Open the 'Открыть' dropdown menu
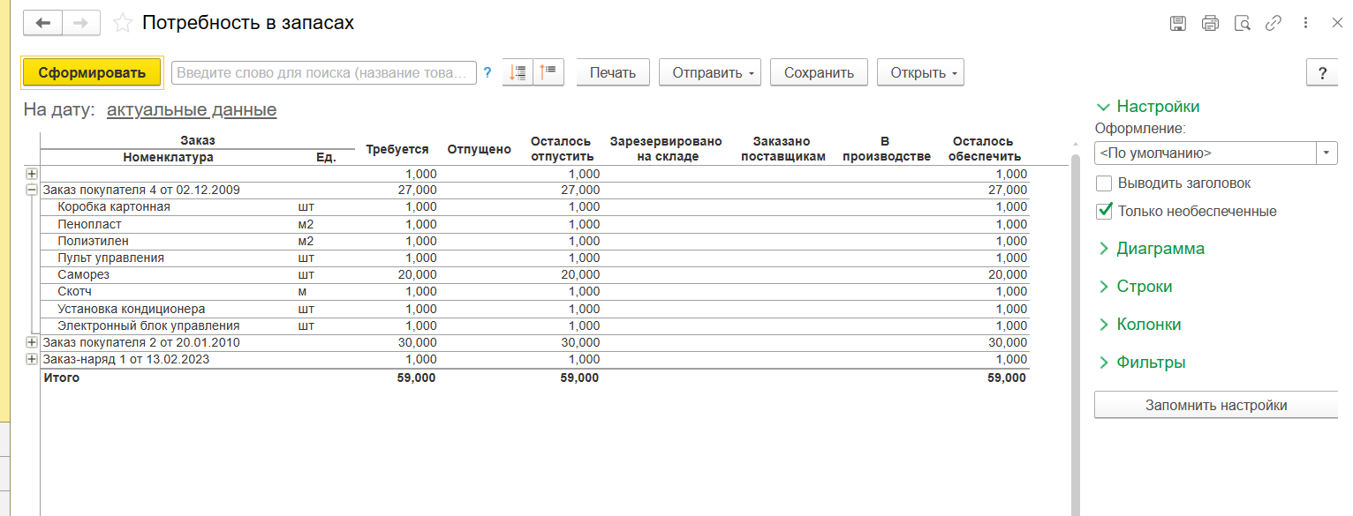 [x=919, y=73]
